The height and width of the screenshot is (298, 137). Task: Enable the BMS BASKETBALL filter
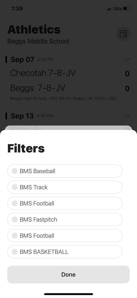(65, 252)
